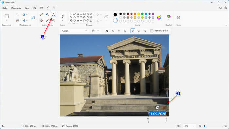This screenshot has width=229, height=129.
Task: Click the rotate handle above text box
Action: [x=157, y=107]
